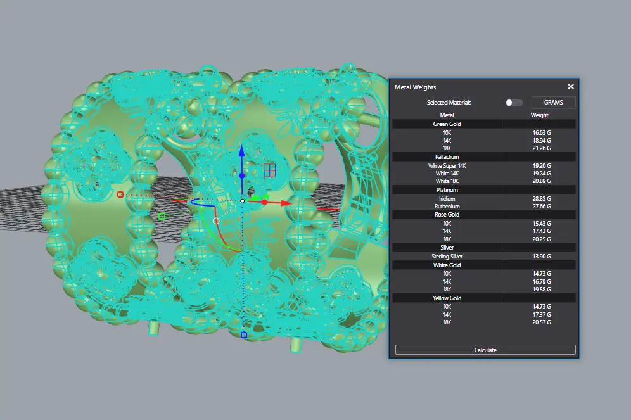Viewport: 631px width, 420px height.
Task: Change the GRAMS weight unit button
Action: tap(553, 103)
